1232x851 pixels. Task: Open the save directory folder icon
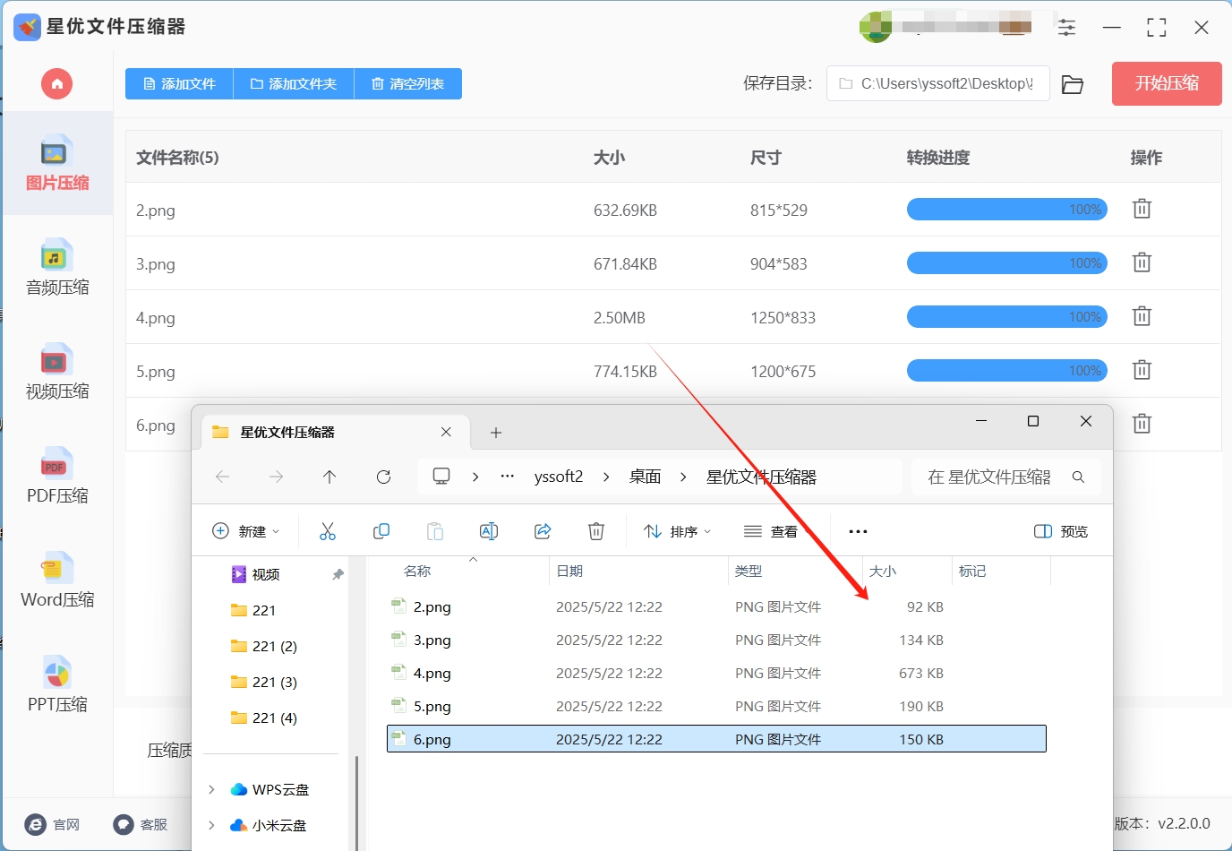pyautogui.click(x=1073, y=84)
